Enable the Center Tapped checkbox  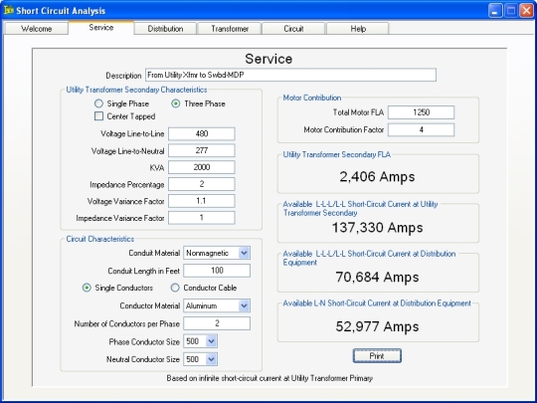(x=98, y=116)
